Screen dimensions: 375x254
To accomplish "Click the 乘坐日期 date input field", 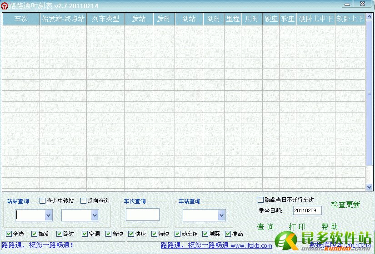I will (x=307, y=210).
